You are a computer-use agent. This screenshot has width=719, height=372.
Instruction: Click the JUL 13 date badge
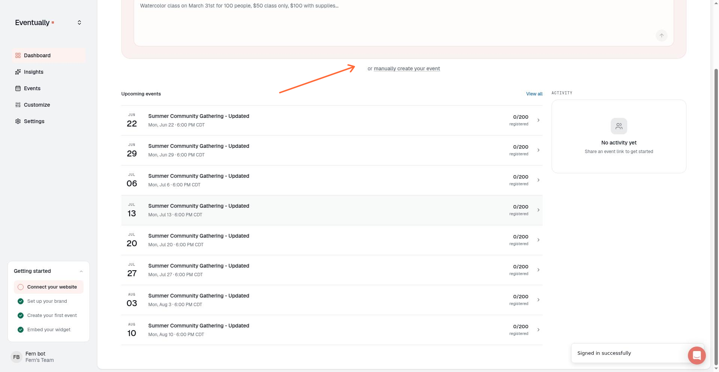(132, 210)
